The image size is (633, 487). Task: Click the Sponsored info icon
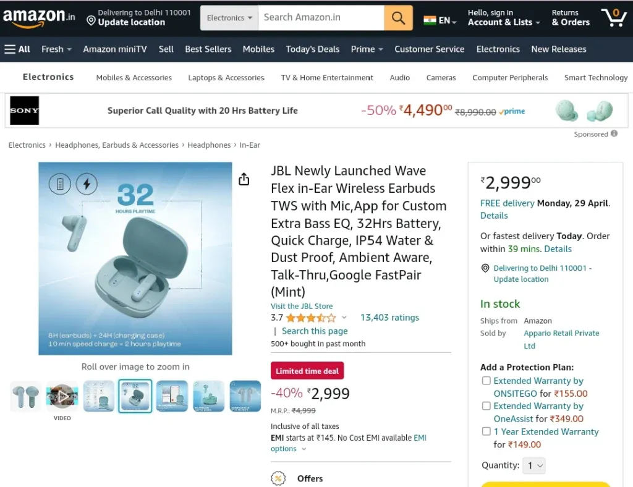tap(614, 133)
